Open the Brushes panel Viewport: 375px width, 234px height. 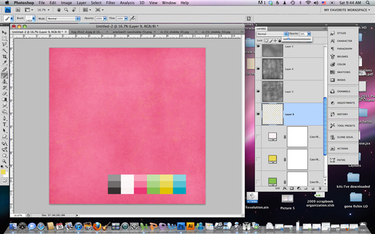[x=343, y=57]
